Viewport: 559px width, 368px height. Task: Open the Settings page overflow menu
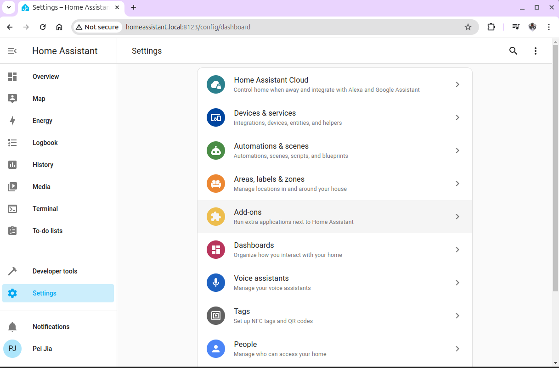point(536,51)
